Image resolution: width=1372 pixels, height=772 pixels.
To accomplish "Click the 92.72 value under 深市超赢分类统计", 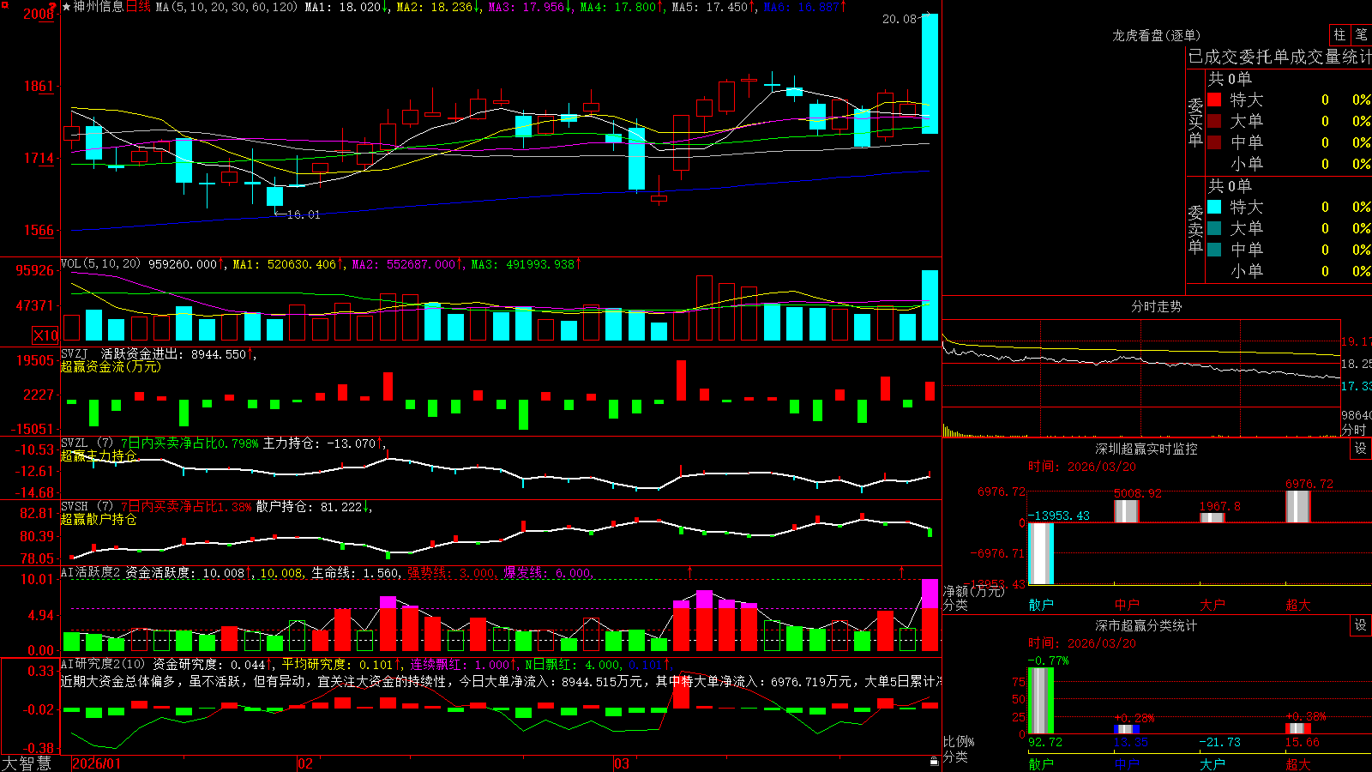I will (x=1045, y=742).
